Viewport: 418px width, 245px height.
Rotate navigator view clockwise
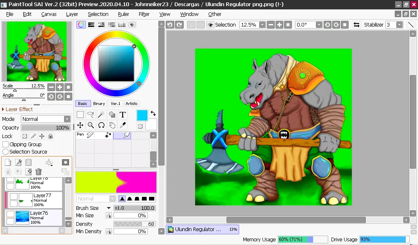point(60,96)
